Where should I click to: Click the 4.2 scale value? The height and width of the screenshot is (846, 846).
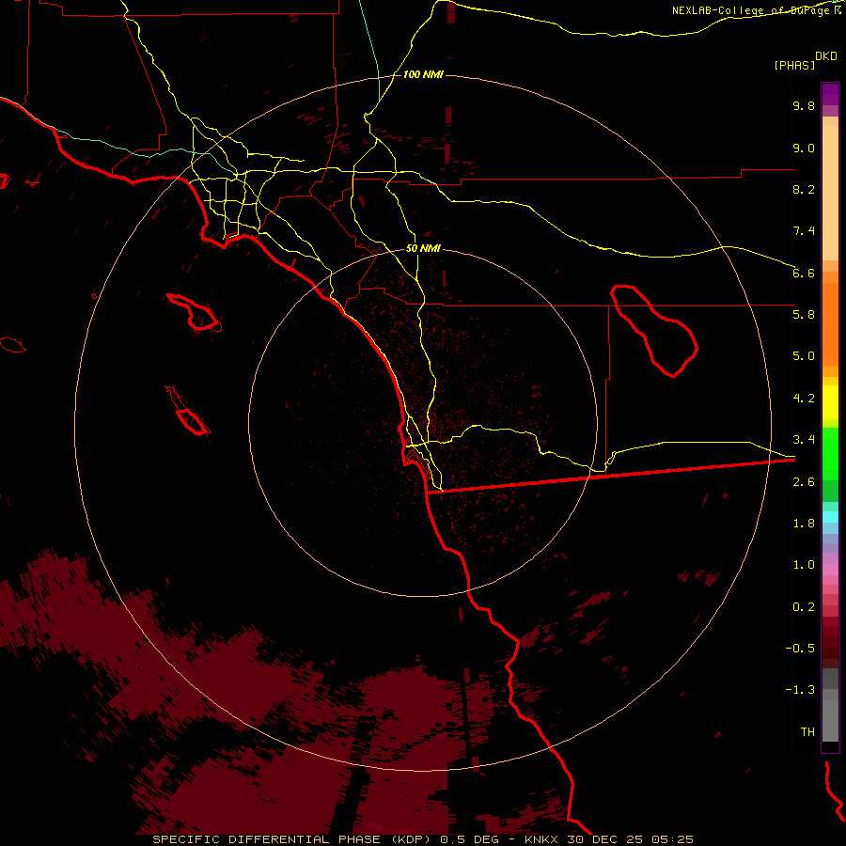[804, 399]
